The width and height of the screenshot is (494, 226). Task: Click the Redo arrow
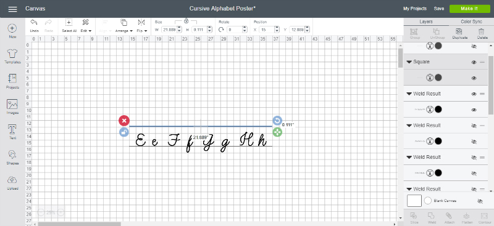pos(49,22)
